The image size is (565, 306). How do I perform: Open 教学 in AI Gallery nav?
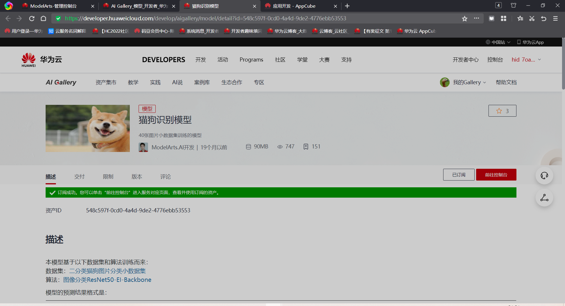(x=133, y=82)
